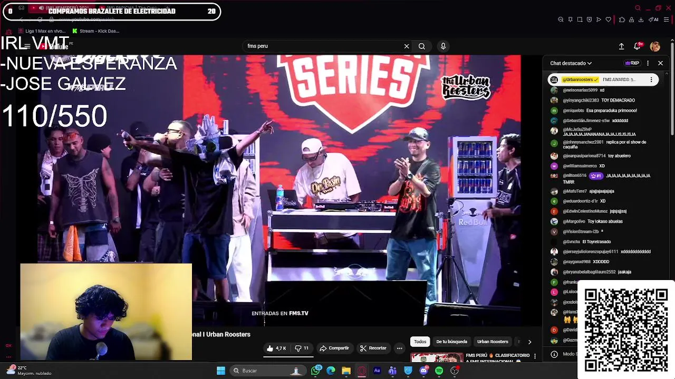675x379 pixels.
Task: Open the browser downloads icon
Action: point(641,19)
